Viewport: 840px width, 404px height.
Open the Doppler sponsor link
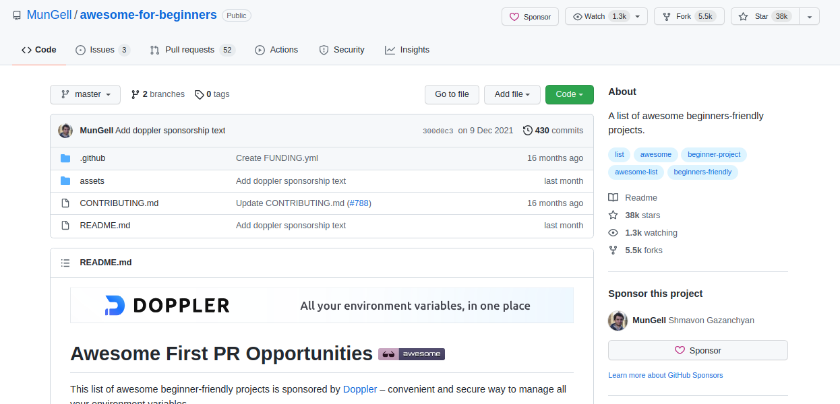pos(359,389)
